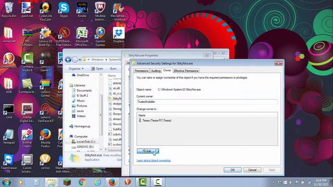Launch Camtasia Studio 8 desktop shortcut

(27, 62)
